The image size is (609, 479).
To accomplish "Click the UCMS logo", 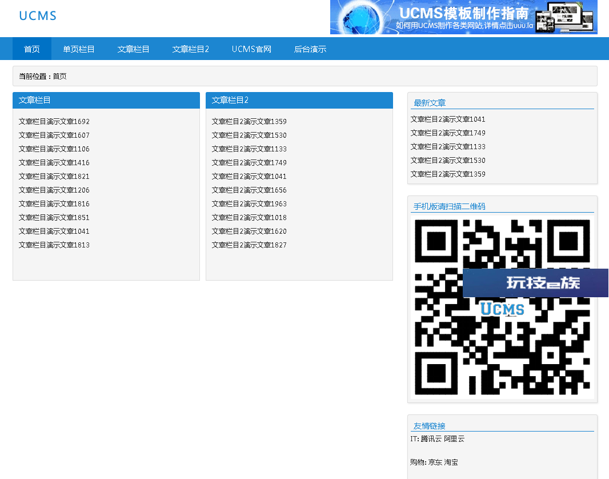I will point(38,16).
